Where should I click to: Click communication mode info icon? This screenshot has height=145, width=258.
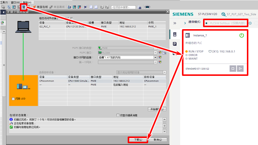click(x=250, y=23)
